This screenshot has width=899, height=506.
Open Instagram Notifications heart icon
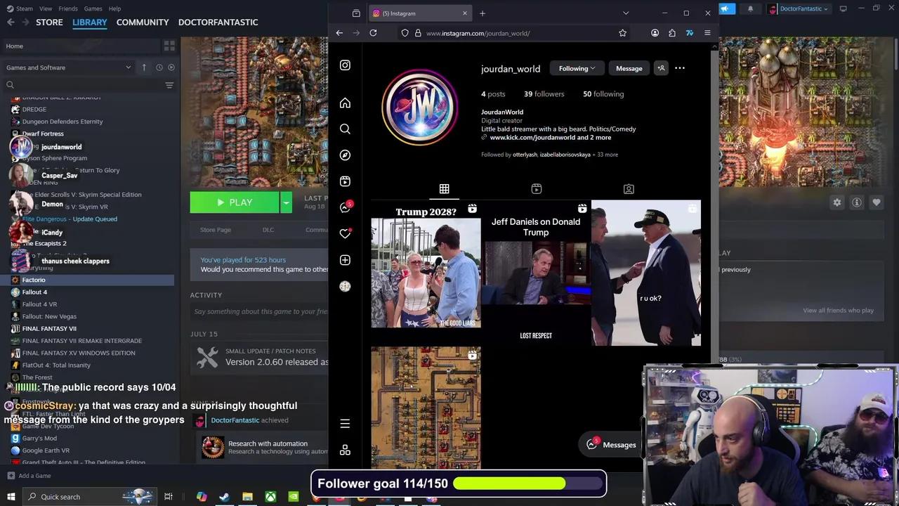click(x=345, y=233)
